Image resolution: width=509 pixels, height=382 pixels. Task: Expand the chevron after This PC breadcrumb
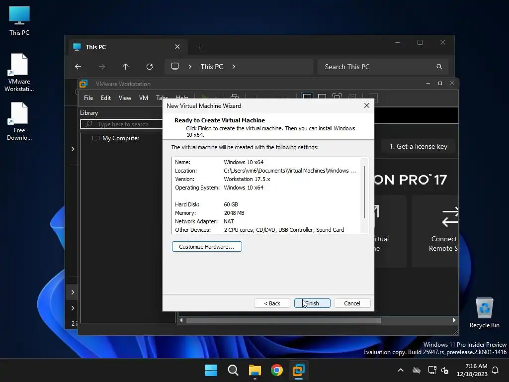pos(234,67)
